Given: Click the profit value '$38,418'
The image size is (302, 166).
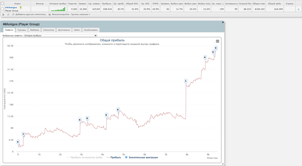Looking at the screenshot, I should [x=107, y=9].
